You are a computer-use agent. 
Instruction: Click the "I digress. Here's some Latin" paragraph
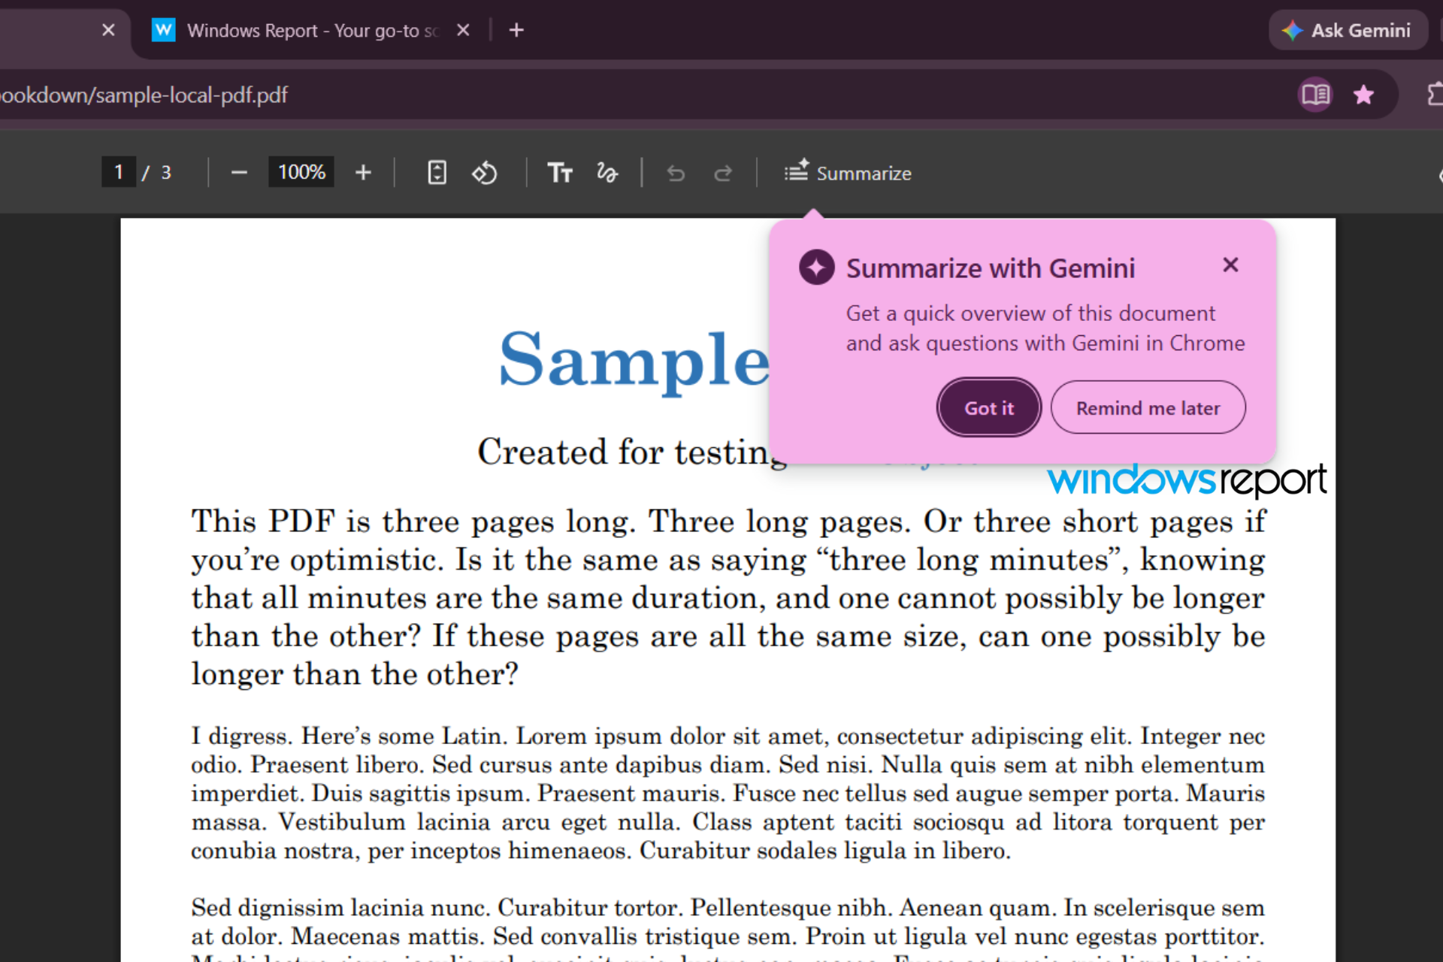pos(728,793)
